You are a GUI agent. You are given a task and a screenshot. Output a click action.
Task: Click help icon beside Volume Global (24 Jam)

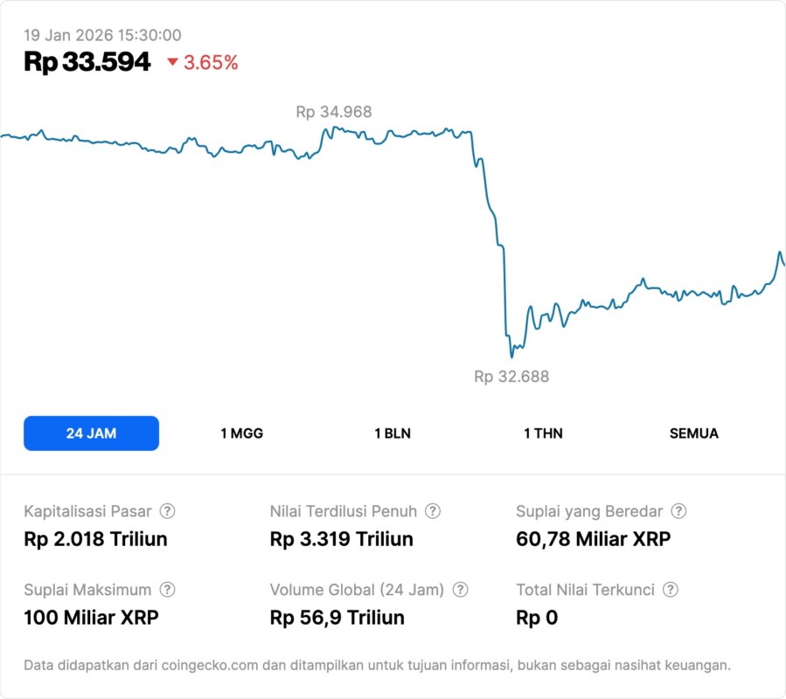460,590
